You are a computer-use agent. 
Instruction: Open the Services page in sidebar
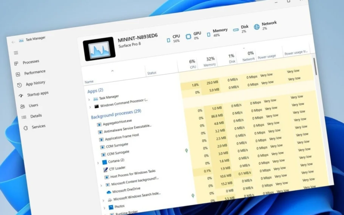tap(38, 127)
